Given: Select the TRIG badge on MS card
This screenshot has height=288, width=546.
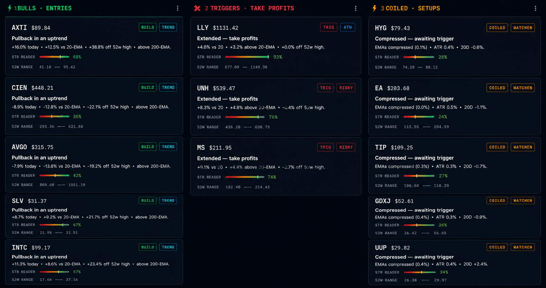Looking at the screenshot, I should click(x=325, y=147).
